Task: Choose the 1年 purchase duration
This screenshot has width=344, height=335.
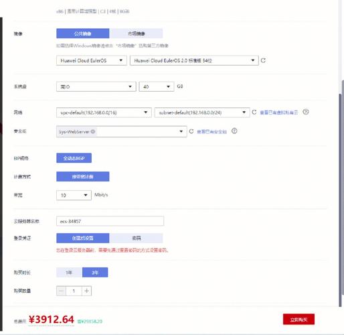Action: pos(69,273)
